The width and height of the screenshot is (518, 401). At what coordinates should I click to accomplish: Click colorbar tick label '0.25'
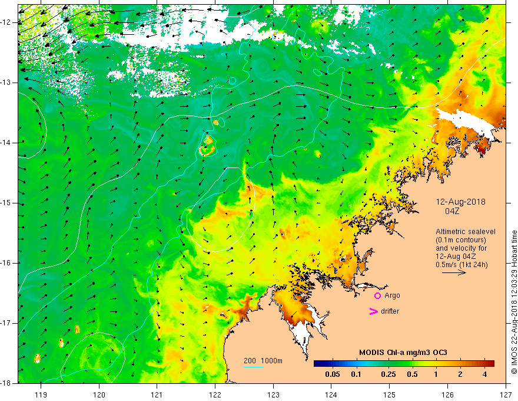[388, 374]
